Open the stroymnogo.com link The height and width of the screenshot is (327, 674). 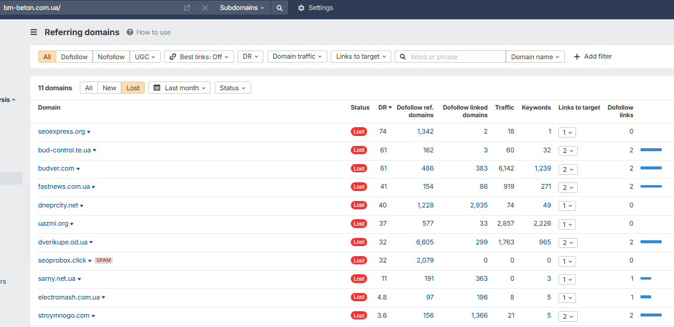pos(63,315)
